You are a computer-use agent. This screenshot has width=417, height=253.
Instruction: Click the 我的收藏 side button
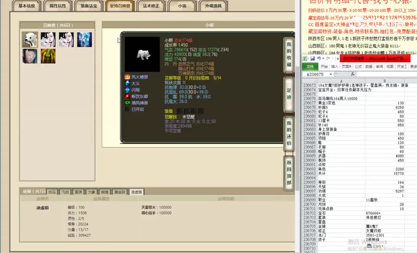[x=289, y=54]
